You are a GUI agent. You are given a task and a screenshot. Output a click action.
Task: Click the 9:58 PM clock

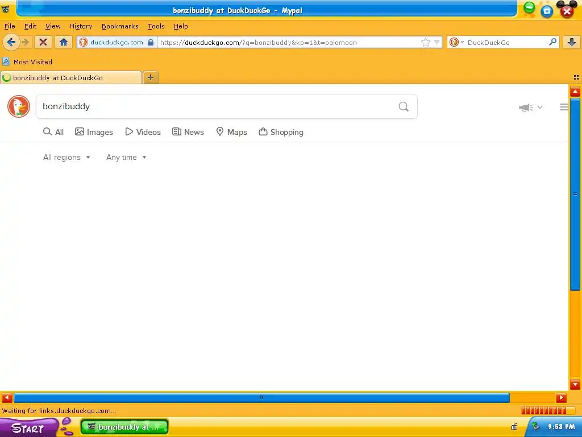pyautogui.click(x=561, y=427)
